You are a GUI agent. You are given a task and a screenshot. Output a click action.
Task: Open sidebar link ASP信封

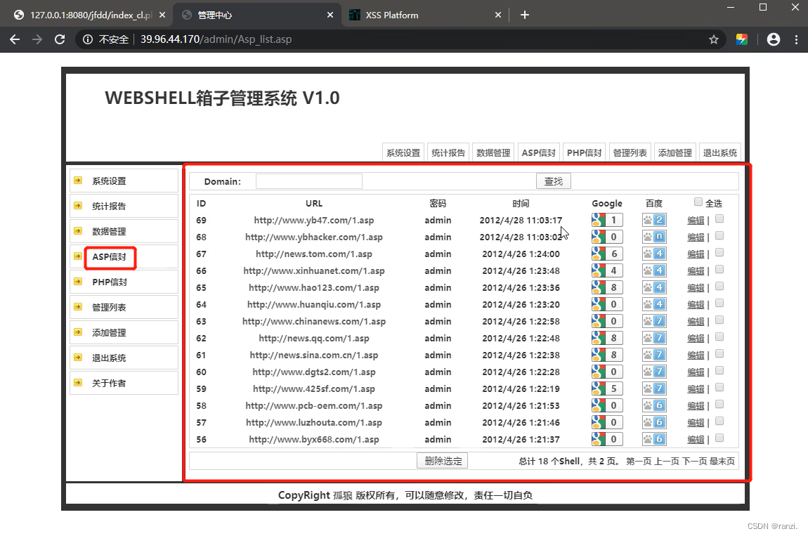(109, 256)
